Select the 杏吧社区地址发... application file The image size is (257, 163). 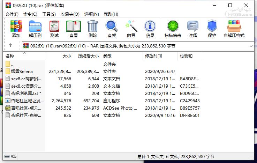pyautogui.click(x=24, y=101)
